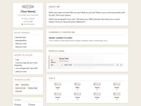Viewport: 141px width, 106px height.
Task: Play the profile song audio
Action: [62, 65]
